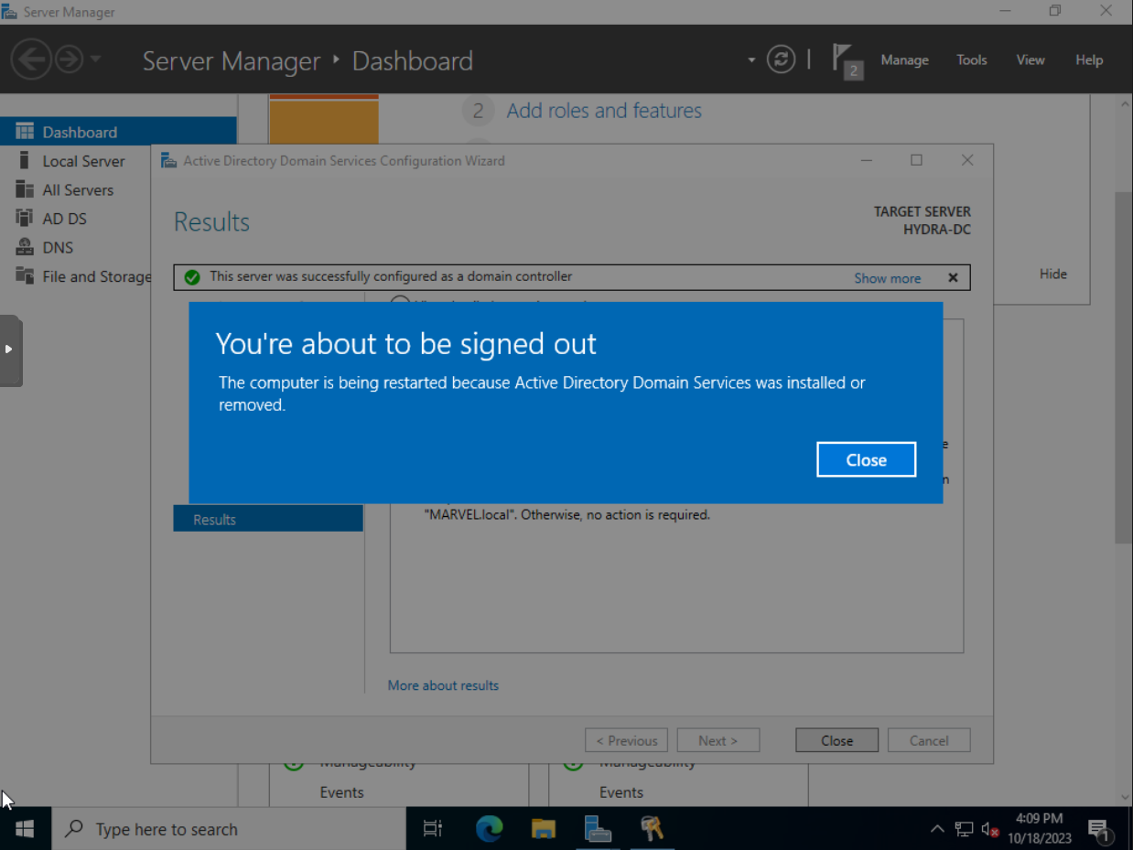Click the Windows Start button
1133x850 pixels.
pyautogui.click(x=25, y=829)
